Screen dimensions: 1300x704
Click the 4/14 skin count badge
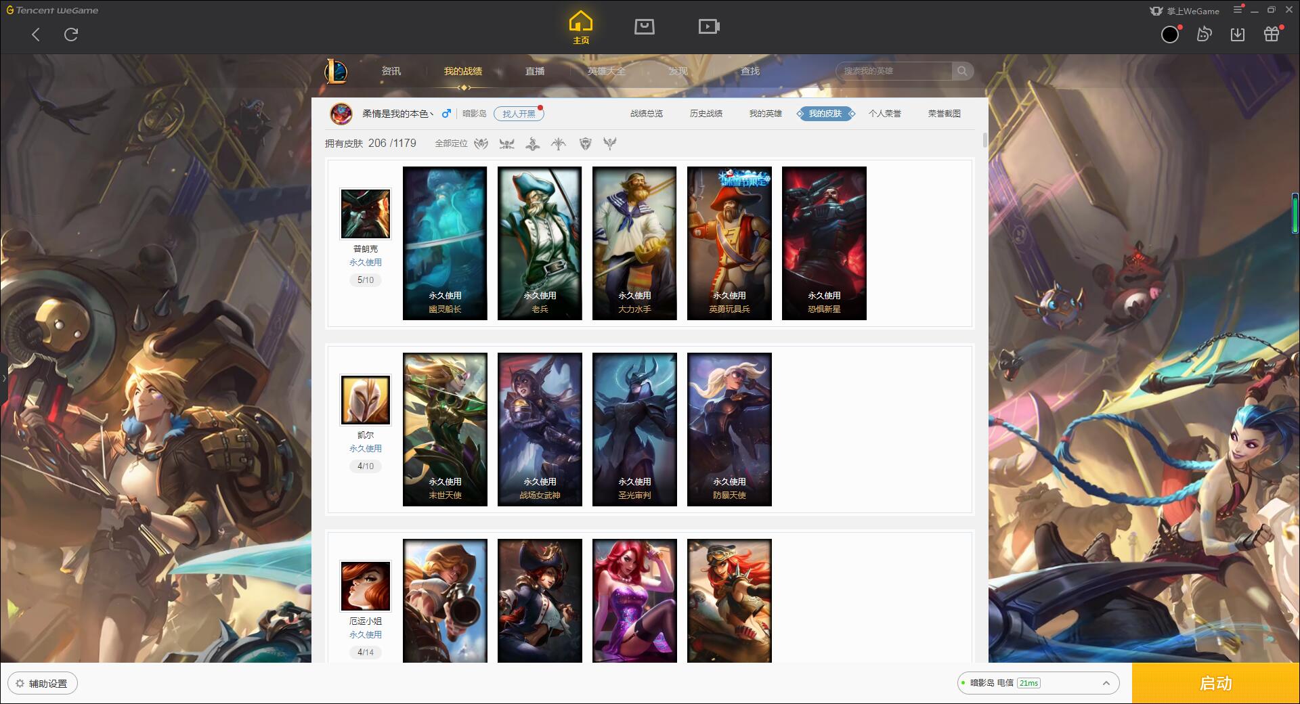(366, 653)
